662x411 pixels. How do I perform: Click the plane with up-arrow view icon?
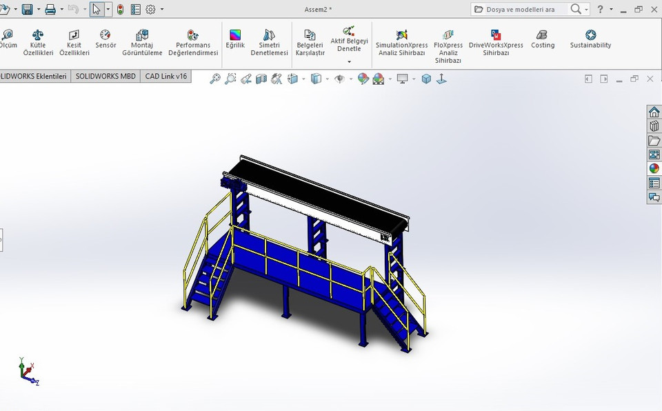click(x=441, y=79)
